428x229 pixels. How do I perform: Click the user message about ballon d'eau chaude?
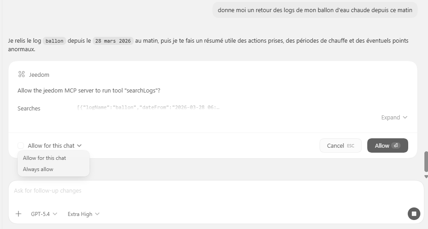coord(315,10)
